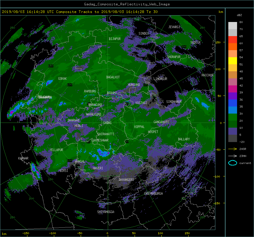The image size is (254, 237).
Task: Click the SHORAPUR city label
Action: point(174,57)
